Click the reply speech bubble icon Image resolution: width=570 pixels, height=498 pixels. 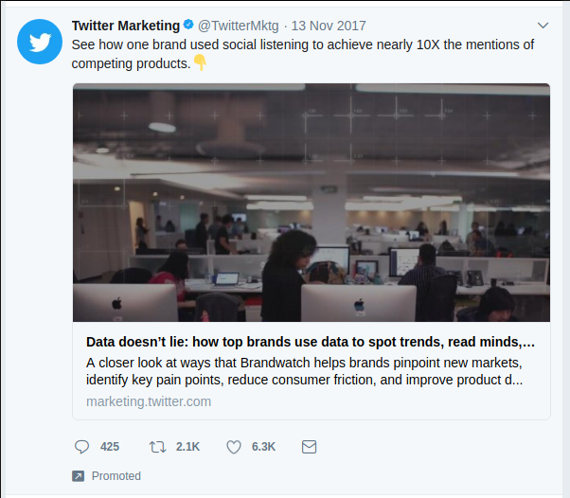click(81, 446)
